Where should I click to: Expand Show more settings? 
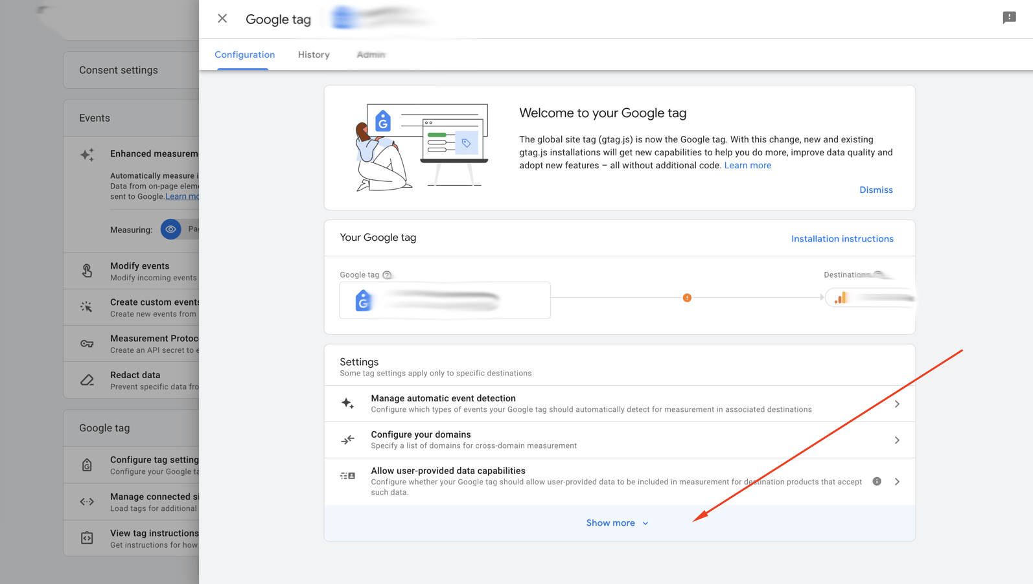[620, 523]
